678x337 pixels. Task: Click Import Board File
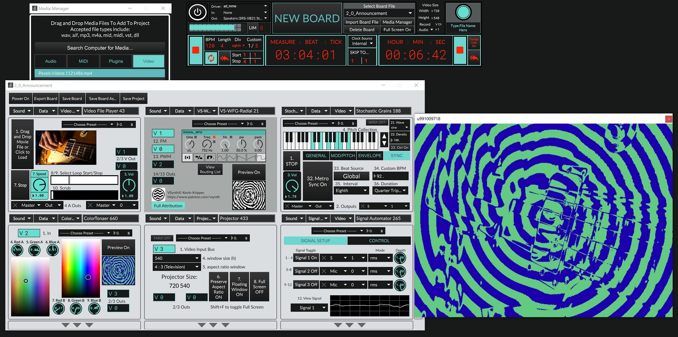coord(362,22)
